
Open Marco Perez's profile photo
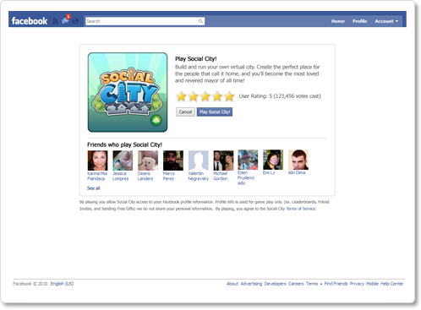[x=173, y=160]
